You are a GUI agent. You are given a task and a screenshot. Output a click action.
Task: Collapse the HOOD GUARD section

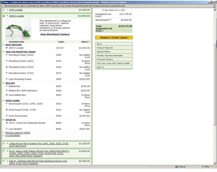tap(3, 101)
